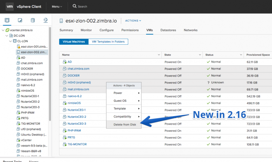Viewport: 272px width, 162px height.
Task: Click the AD VM icon in table
Action: [x=65, y=62]
